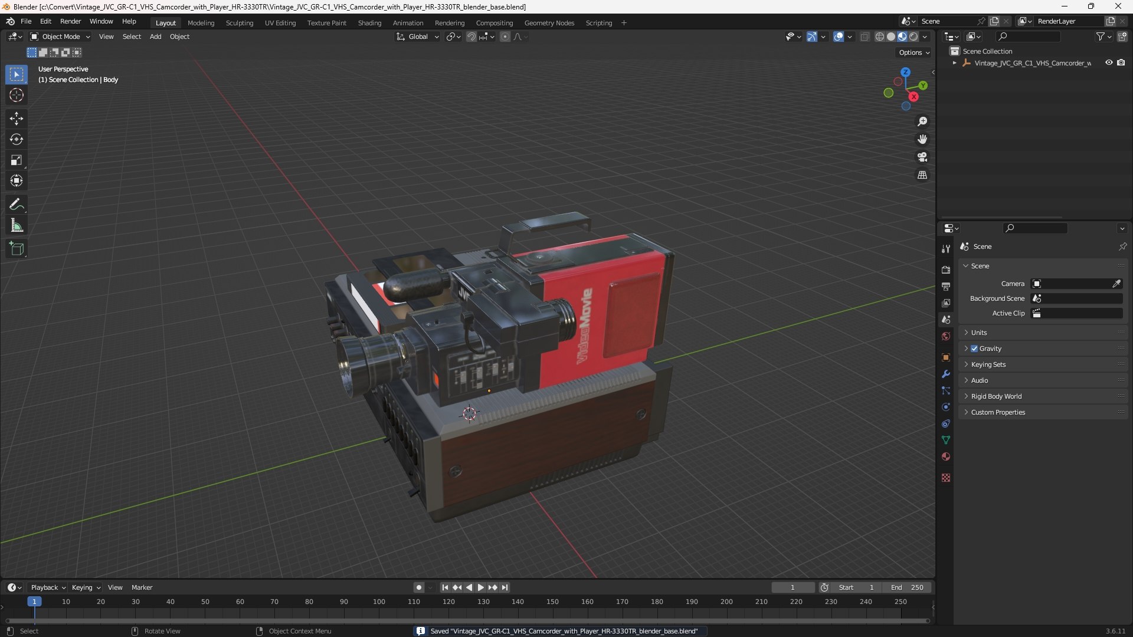Open the Render properties tab
1133x637 pixels.
[x=946, y=270]
